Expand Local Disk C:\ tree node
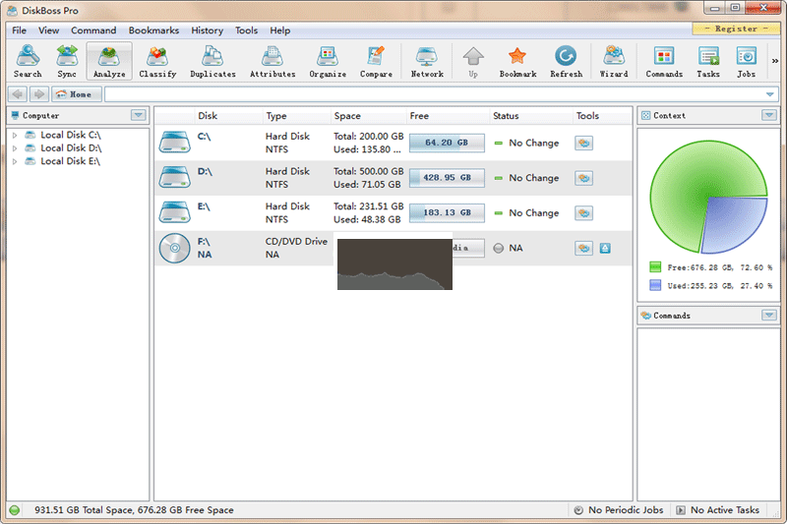Viewport: 787px width, 524px height. pyautogui.click(x=15, y=135)
